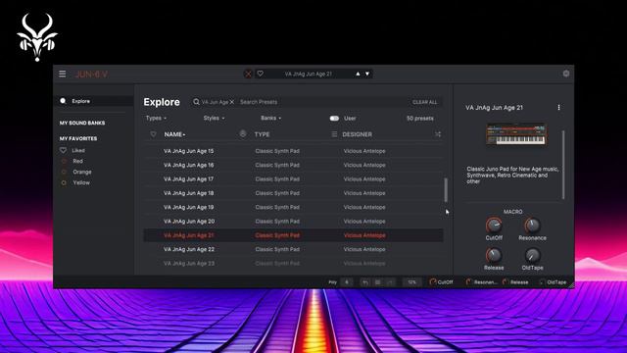Click the search magnifier icon
This screenshot has height=353, width=627.
196,102
